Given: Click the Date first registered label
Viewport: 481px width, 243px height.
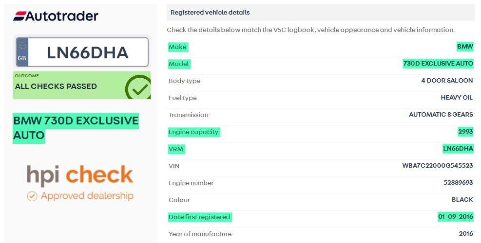Looking at the screenshot, I should [x=199, y=217].
